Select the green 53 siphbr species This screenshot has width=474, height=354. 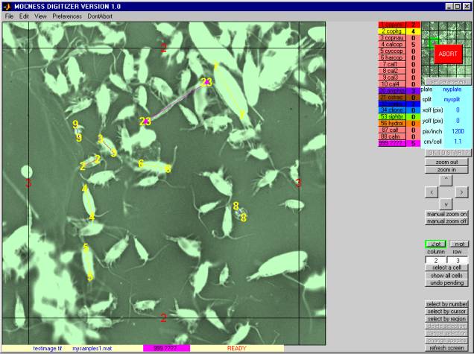coord(392,117)
